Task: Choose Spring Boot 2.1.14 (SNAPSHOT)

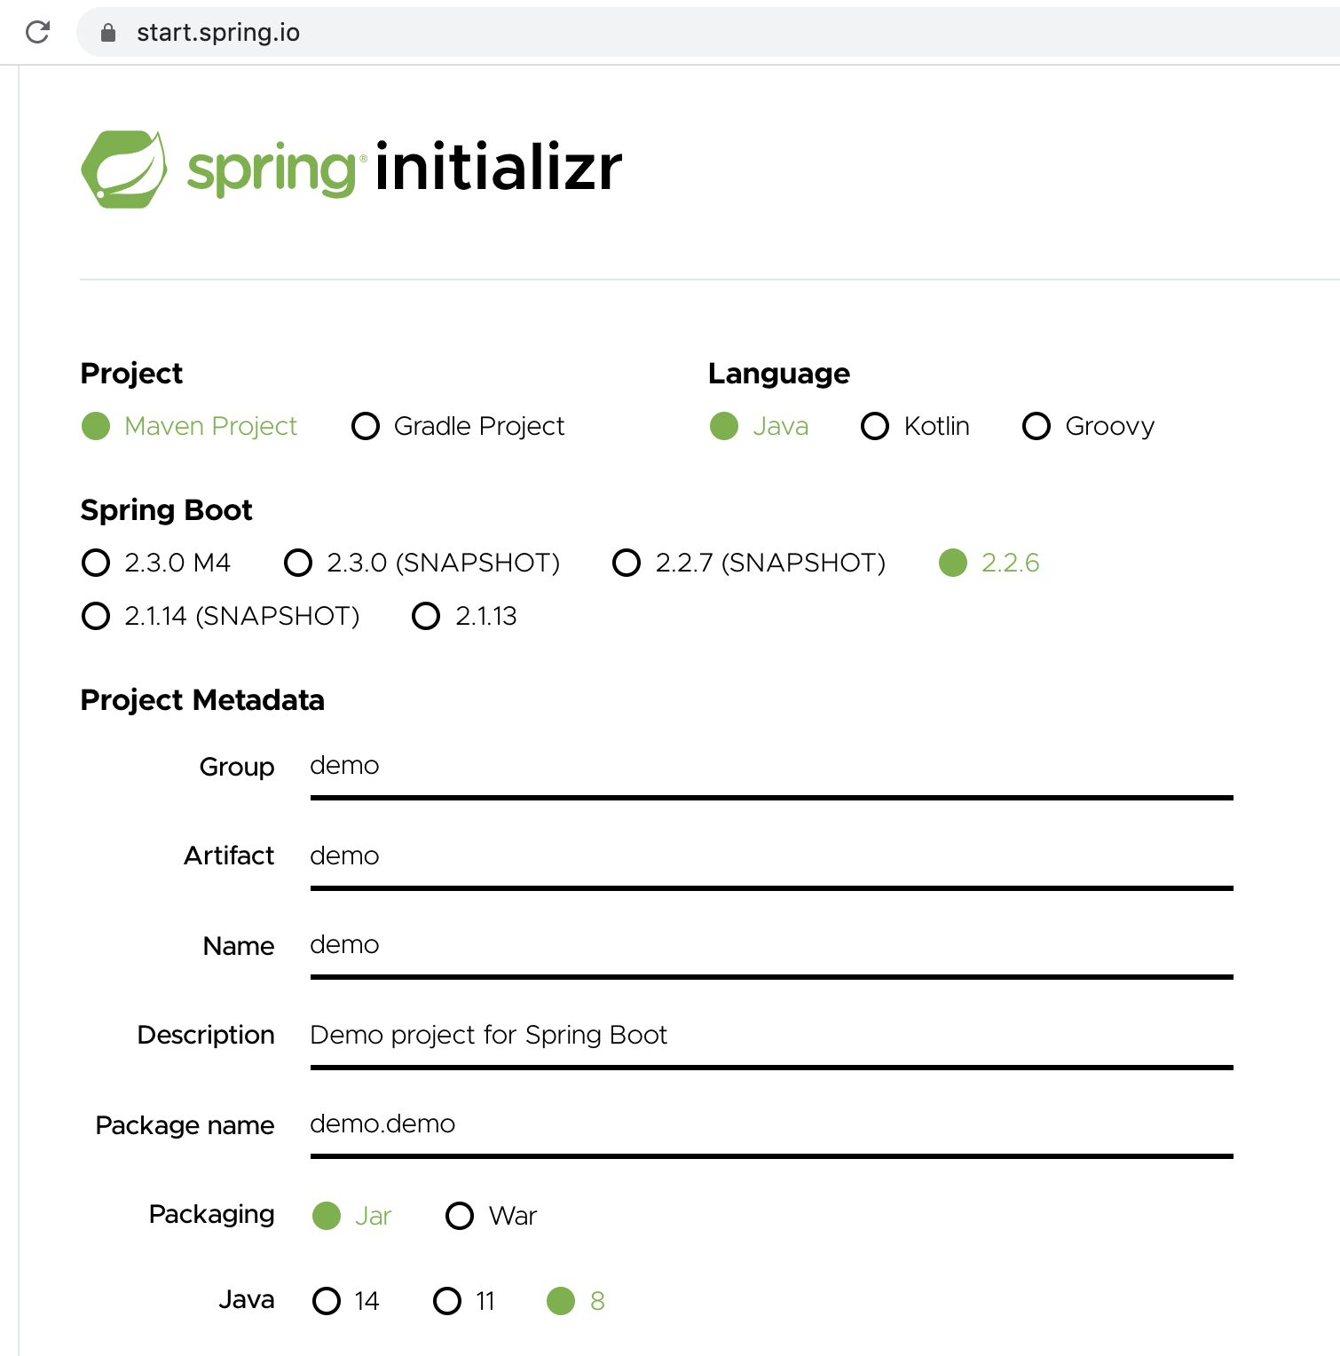Action: (220, 616)
